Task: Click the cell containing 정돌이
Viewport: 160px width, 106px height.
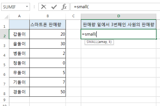Action: coord(19,63)
